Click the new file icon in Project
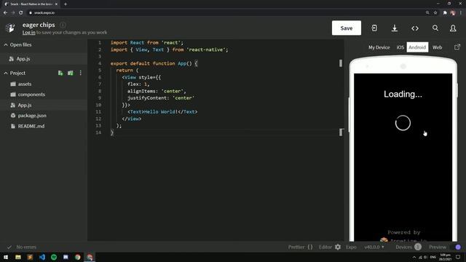466x262 pixels. click(60, 73)
